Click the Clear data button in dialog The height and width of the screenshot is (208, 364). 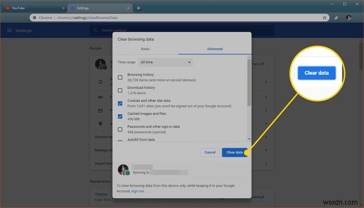235,152
